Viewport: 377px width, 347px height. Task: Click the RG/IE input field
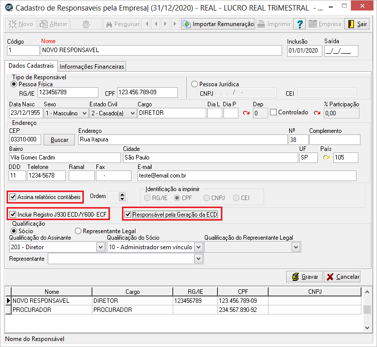(68, 92)
